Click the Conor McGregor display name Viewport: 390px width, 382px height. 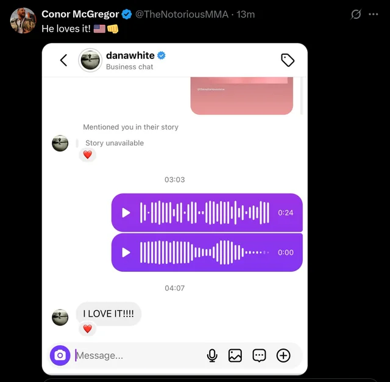click(80, 14)
